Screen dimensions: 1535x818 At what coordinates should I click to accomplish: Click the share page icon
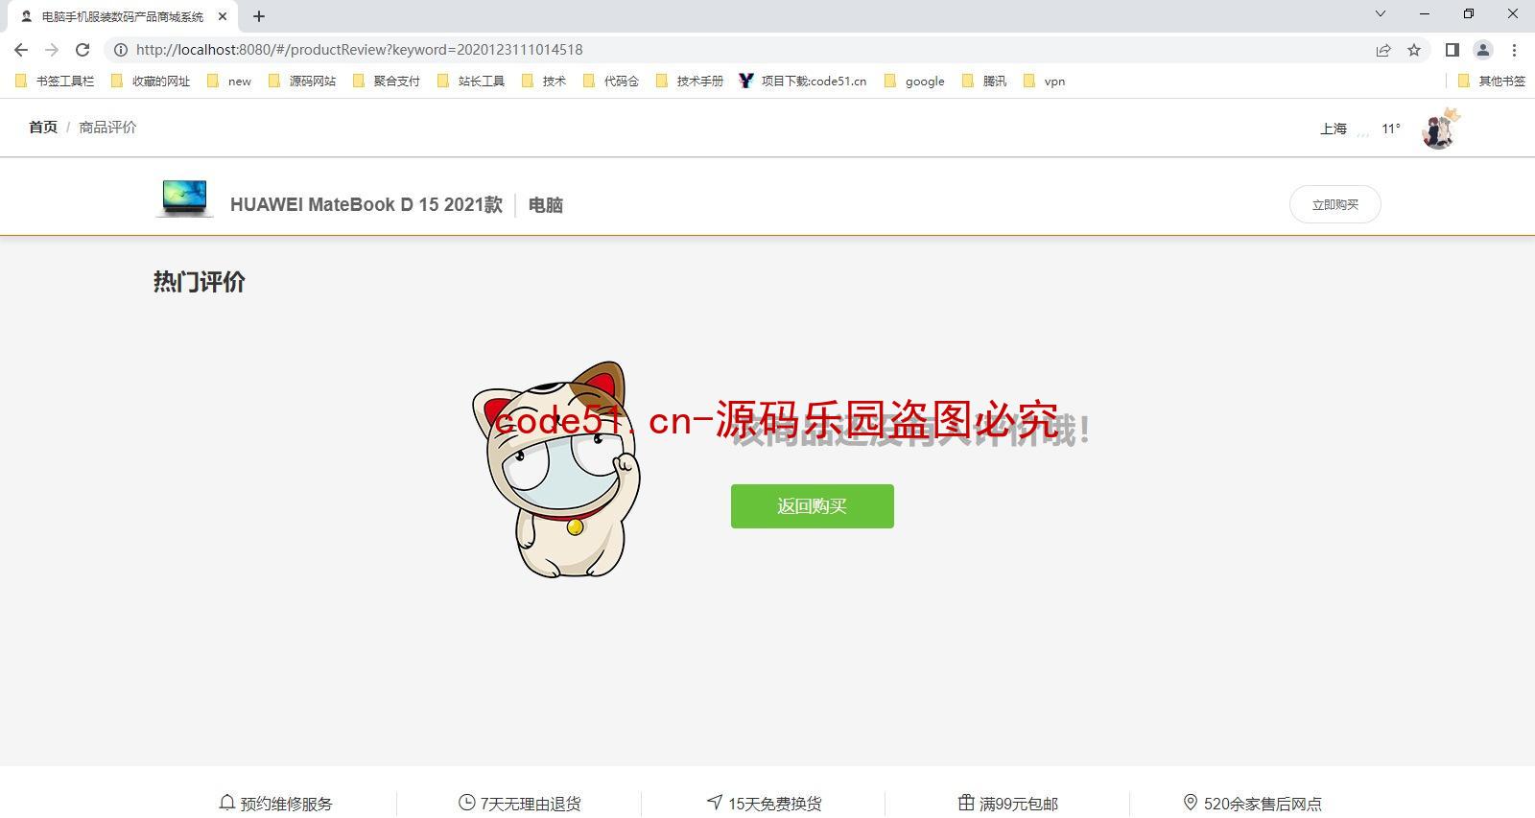click(1383, 50)
